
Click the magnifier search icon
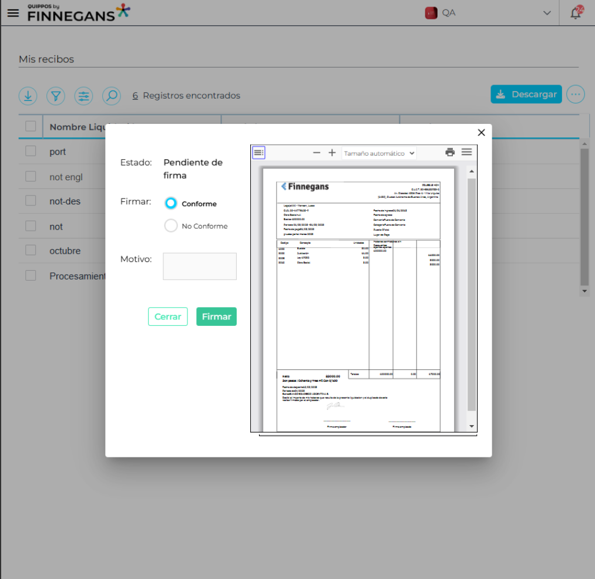coord(112,96)
